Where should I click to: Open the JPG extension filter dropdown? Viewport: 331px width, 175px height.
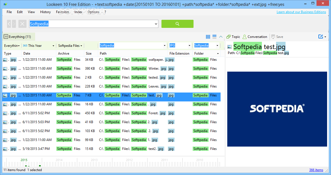pos(189,46)
